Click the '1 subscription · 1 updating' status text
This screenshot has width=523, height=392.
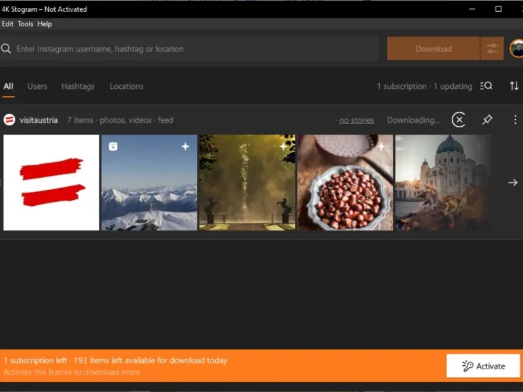click(x=424, y=86)
